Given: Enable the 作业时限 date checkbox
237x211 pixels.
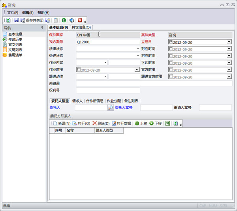Looking at the screenshot, I should pyautogui.click(x=79, y=69).
